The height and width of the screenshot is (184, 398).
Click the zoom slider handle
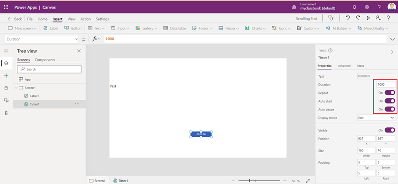click(x=250, y=181)
